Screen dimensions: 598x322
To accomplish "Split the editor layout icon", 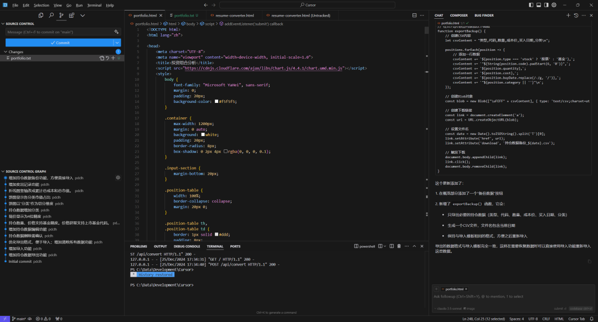I will pyautogui.click(x=414, y=15).
